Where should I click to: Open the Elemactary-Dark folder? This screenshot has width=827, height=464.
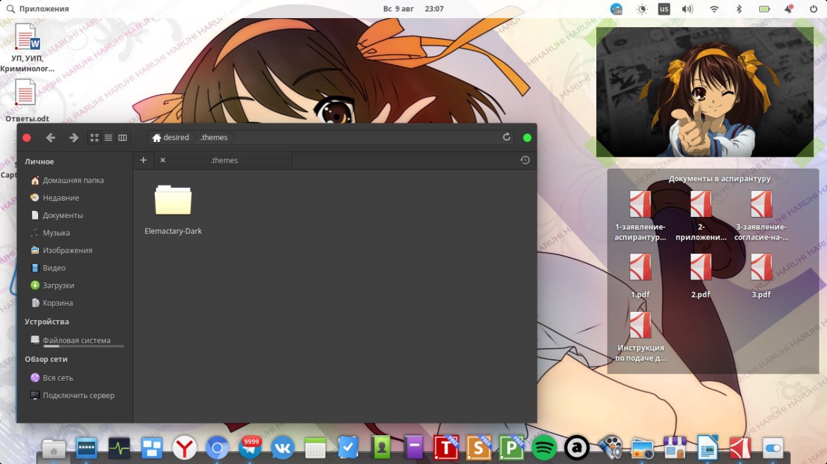173,209
